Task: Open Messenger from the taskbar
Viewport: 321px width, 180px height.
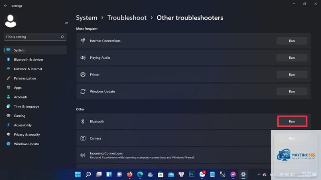Action: (x=233, y=174)
